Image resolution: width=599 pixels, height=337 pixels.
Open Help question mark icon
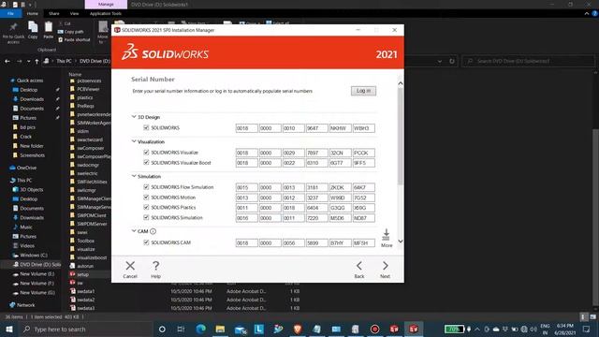(155, 266)
